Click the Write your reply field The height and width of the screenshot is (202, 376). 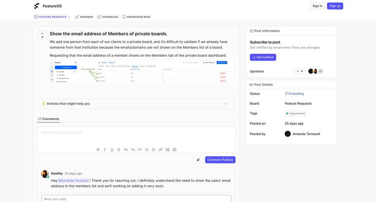click(x=136, y=199)
